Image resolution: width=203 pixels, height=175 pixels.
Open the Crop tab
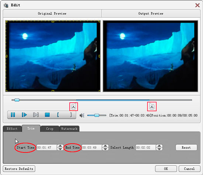pyautogui.click(x=50, y=128)
